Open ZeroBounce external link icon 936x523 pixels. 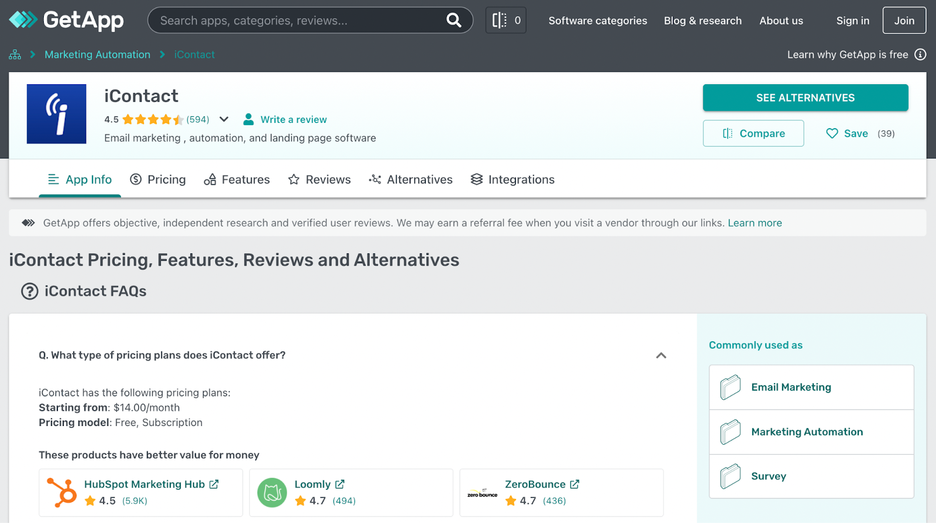pos(574,484)
